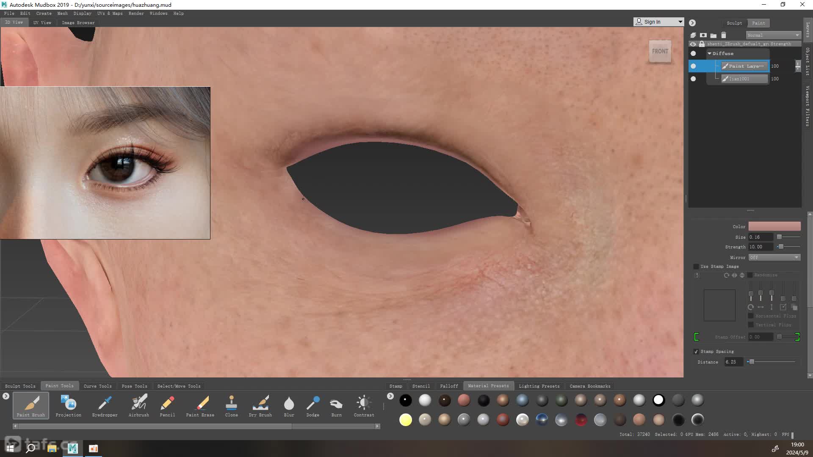Click the folder import layer icon
This screenshot has height=457, width=813.
tap(713, 35)
